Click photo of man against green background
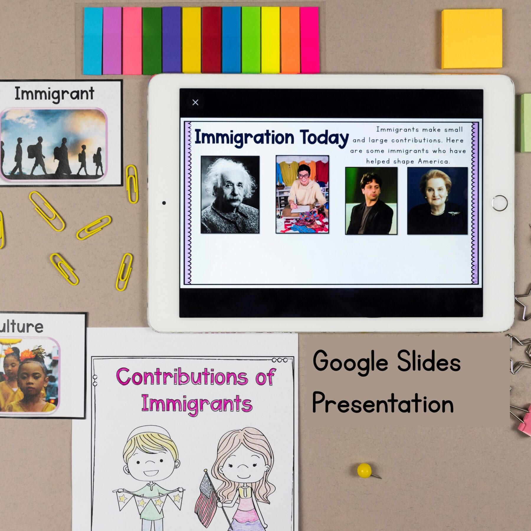The height and width of the screenshot is (531, 531). pos(371,201)
